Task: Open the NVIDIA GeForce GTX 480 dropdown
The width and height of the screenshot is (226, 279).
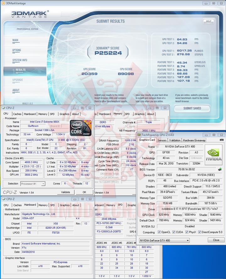Action: click(x=164, y=240)
